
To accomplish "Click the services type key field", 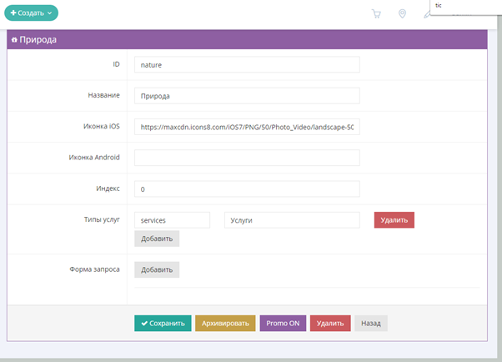I will pos(172,219).
